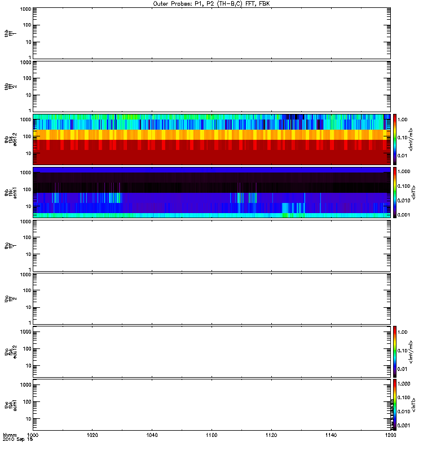423x451 pixels.
Task: Click the 'thc fff 2' y-axis title
Action: click(x=10, y=299)
